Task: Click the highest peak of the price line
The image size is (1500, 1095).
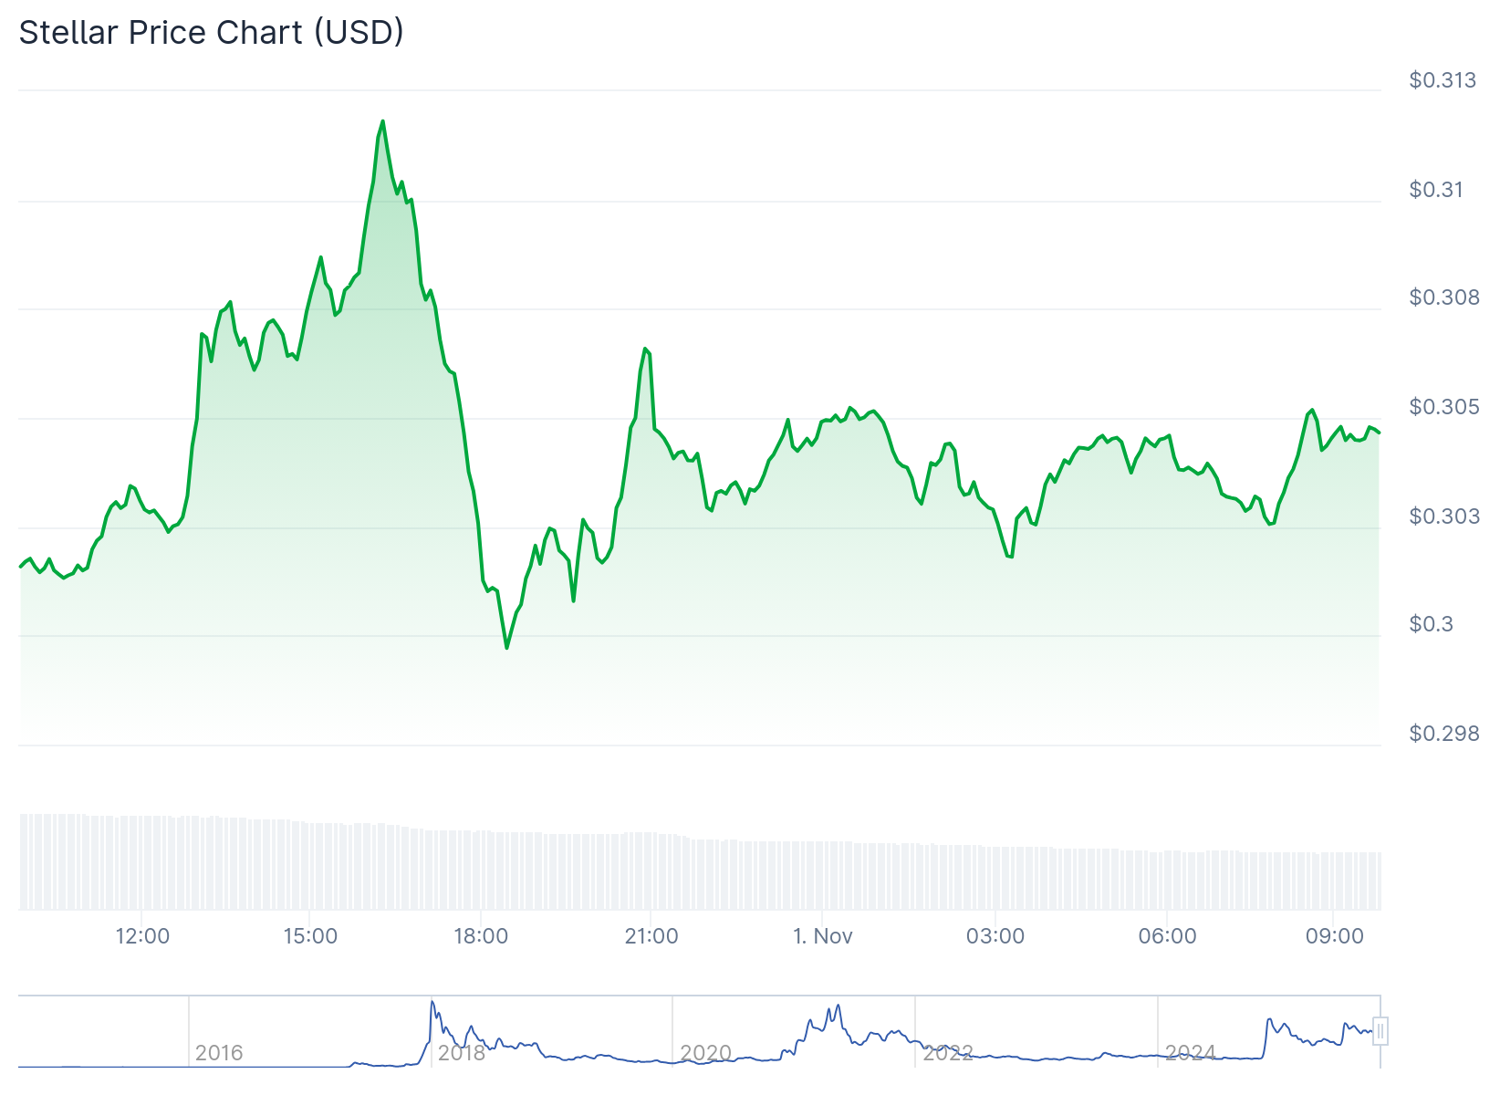Action: [x=382, y=121]
